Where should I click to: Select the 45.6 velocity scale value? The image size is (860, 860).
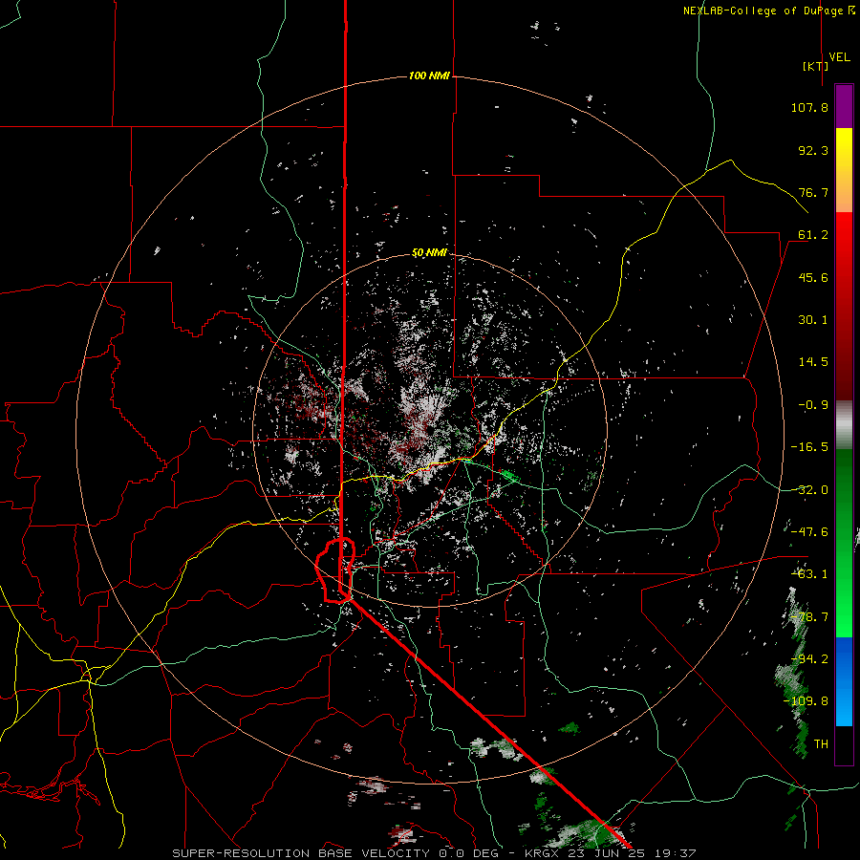click(x=813, y=277)
